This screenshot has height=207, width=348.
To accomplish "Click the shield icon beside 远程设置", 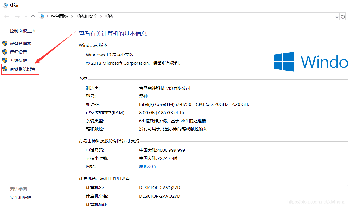I will (5, 52).
